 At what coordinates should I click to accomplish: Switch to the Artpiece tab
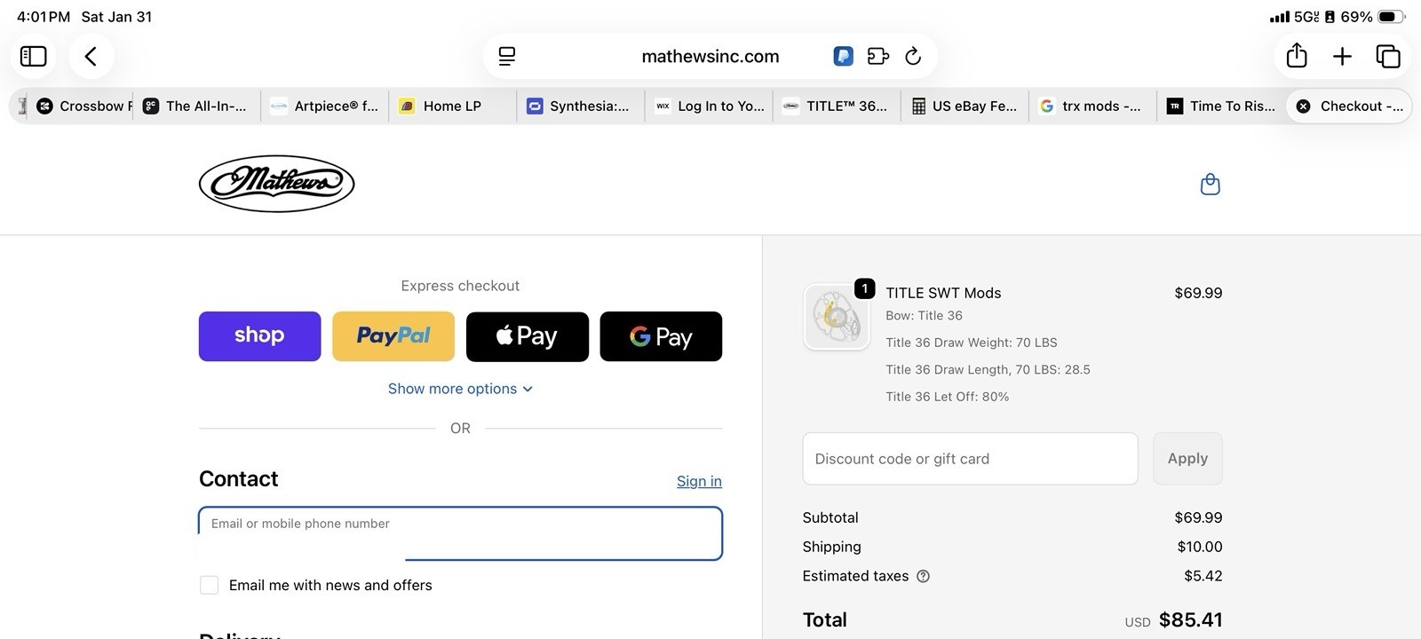325,106
